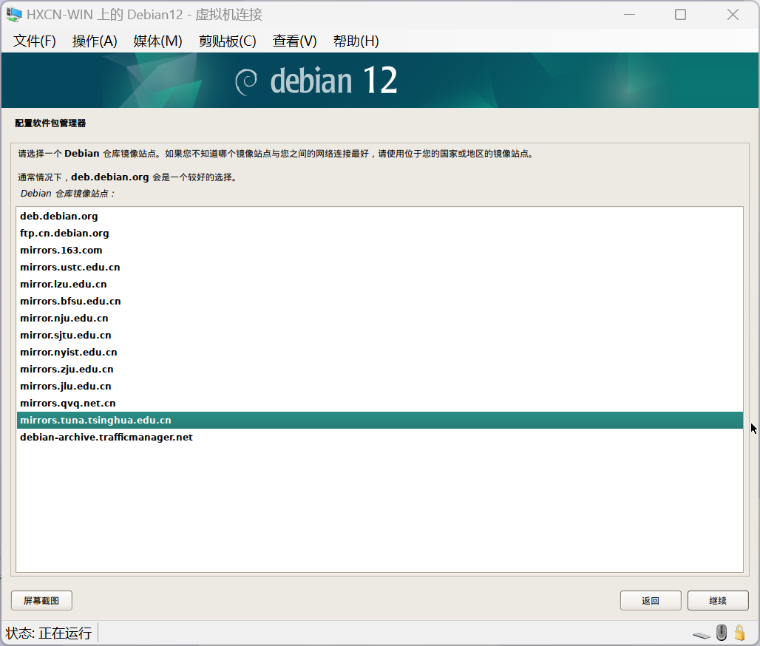This screenshot has width=760, height=646.
Task: Pick mirrors.jlu.edu.cn entry
Action: [x=379, y=386]
